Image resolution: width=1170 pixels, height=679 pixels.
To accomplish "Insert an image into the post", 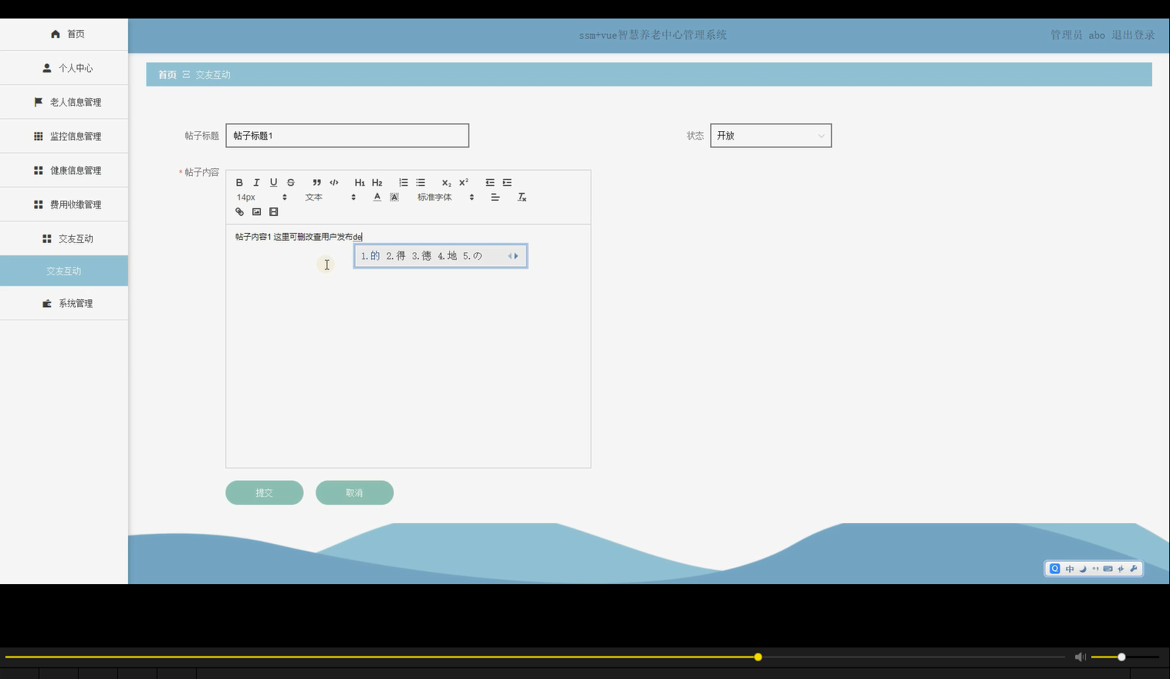I will [x=256, y=211].
